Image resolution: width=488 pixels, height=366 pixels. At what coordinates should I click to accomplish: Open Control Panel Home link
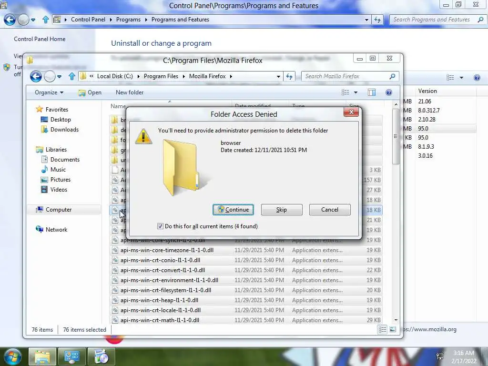click(x=40, y=39)
